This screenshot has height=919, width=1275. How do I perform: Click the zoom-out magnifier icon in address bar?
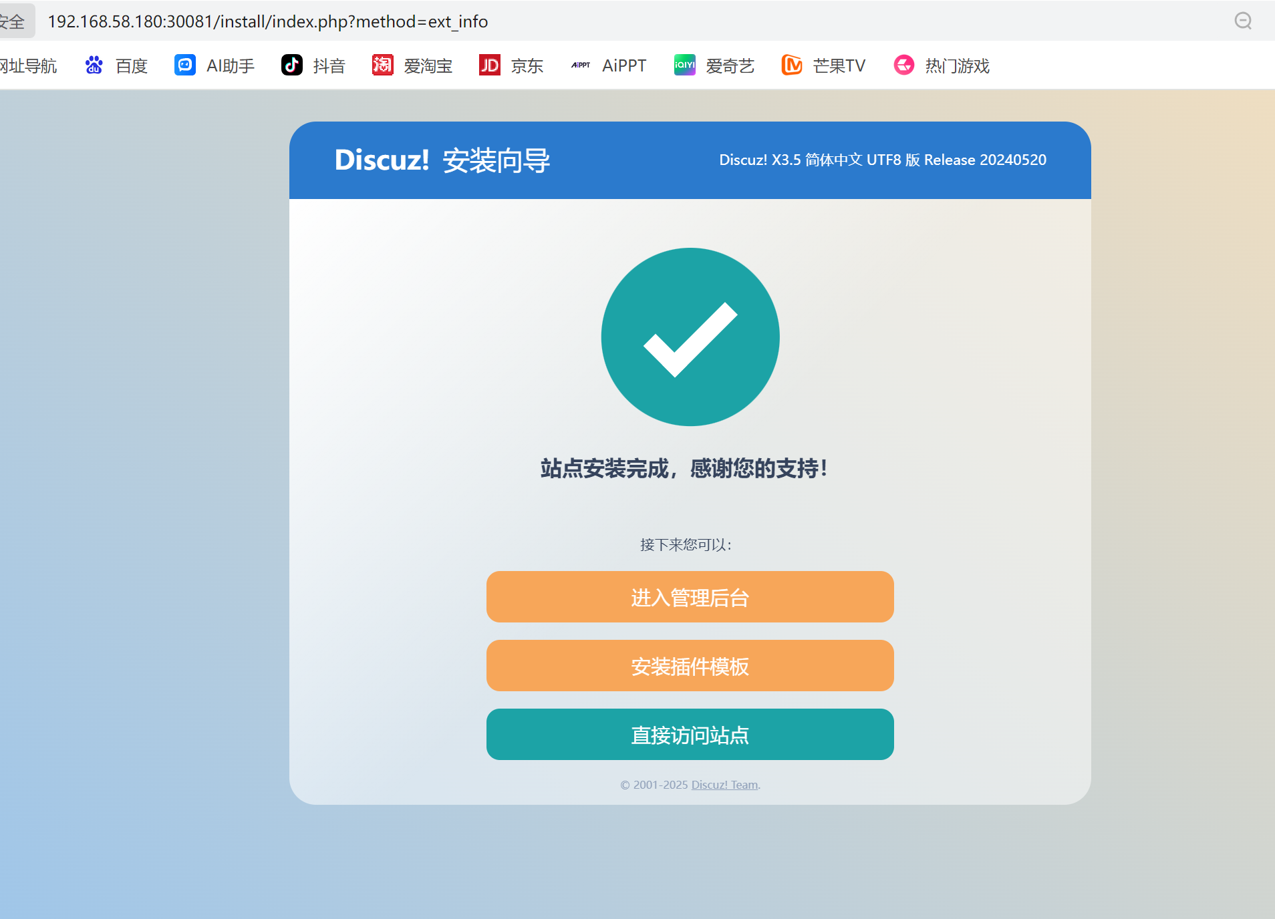point(1243,21)
